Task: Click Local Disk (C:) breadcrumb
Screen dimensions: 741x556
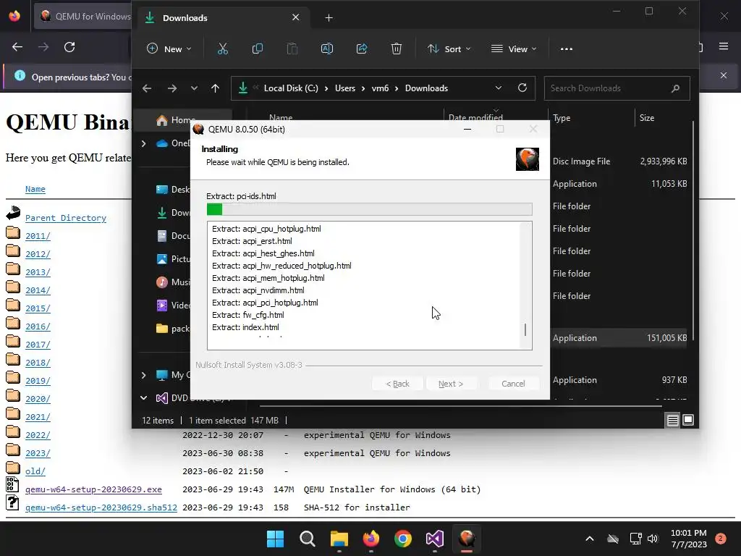Action: (291, 88)
